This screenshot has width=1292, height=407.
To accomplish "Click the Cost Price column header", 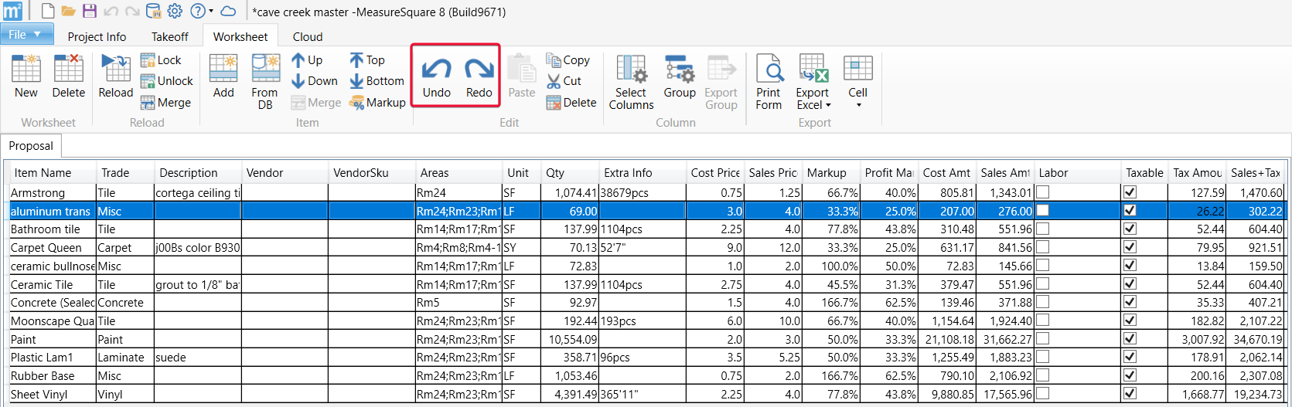I will [x=714, y=173].
